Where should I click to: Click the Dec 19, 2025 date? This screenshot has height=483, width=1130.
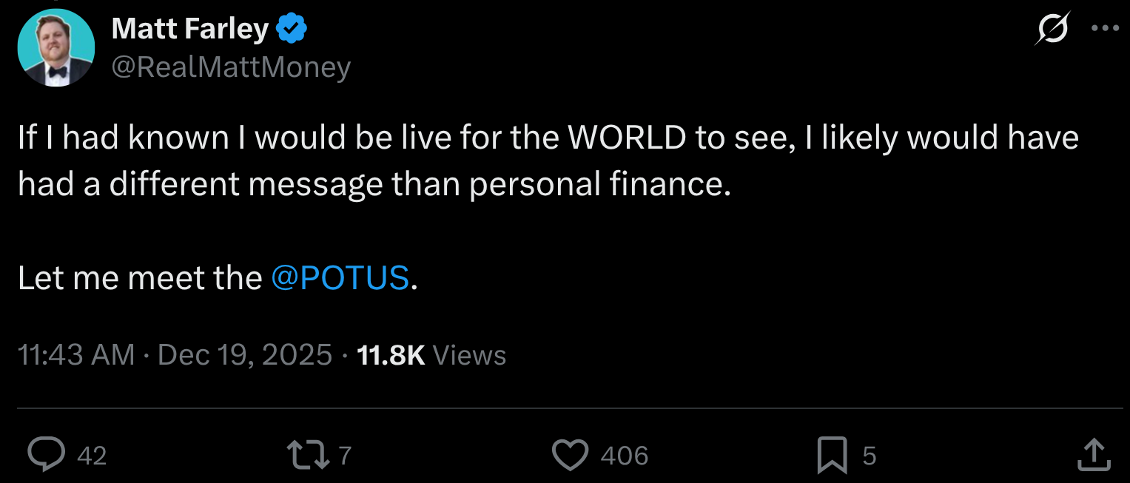[245, 355]
